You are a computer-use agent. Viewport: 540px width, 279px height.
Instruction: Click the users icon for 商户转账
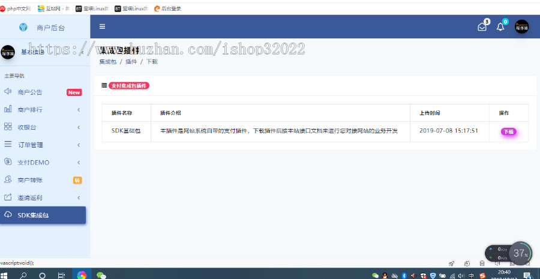[8, 179]
